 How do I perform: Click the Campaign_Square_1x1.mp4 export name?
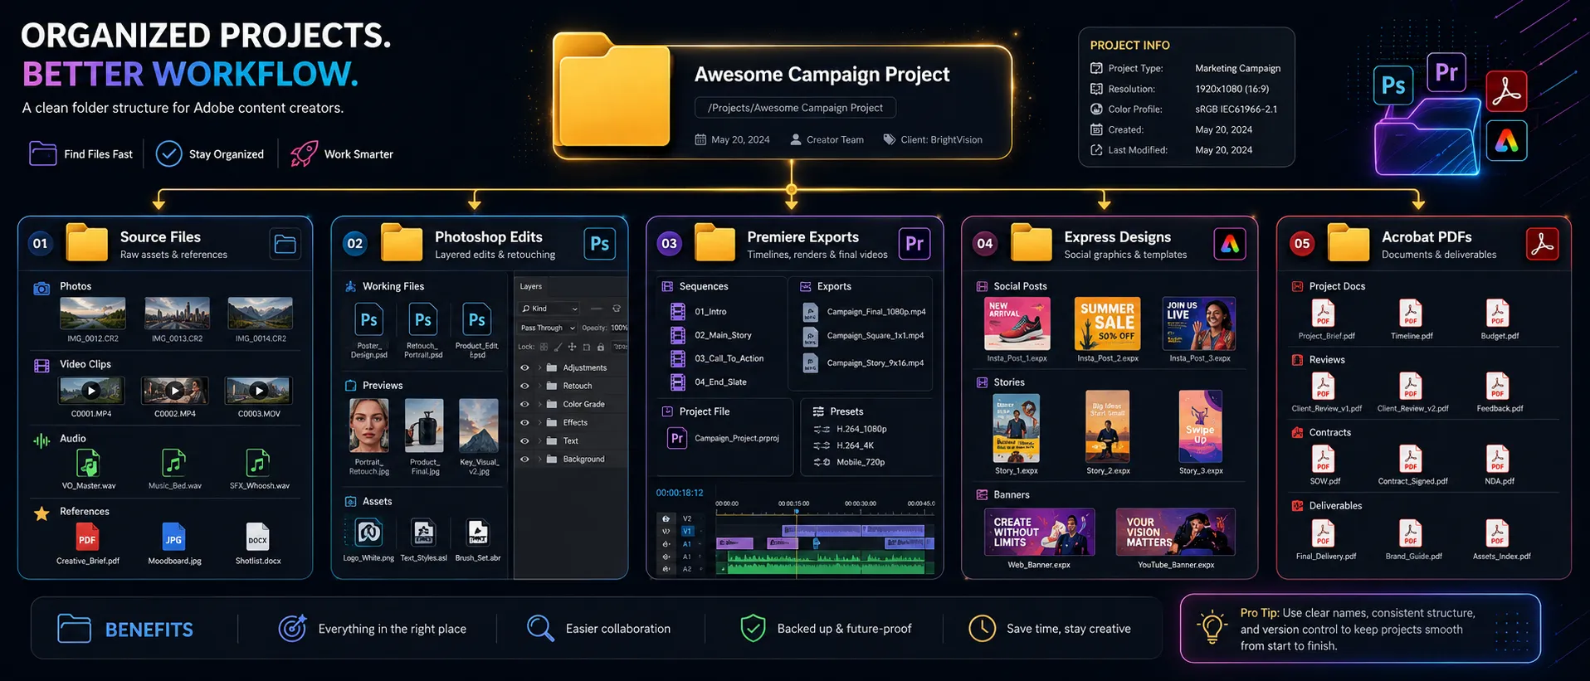tap(875, 335)
